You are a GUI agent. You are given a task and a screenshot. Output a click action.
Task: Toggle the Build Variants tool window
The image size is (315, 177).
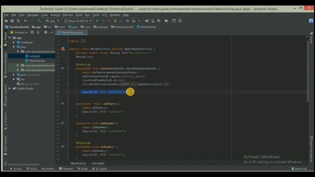pos(5,146)
